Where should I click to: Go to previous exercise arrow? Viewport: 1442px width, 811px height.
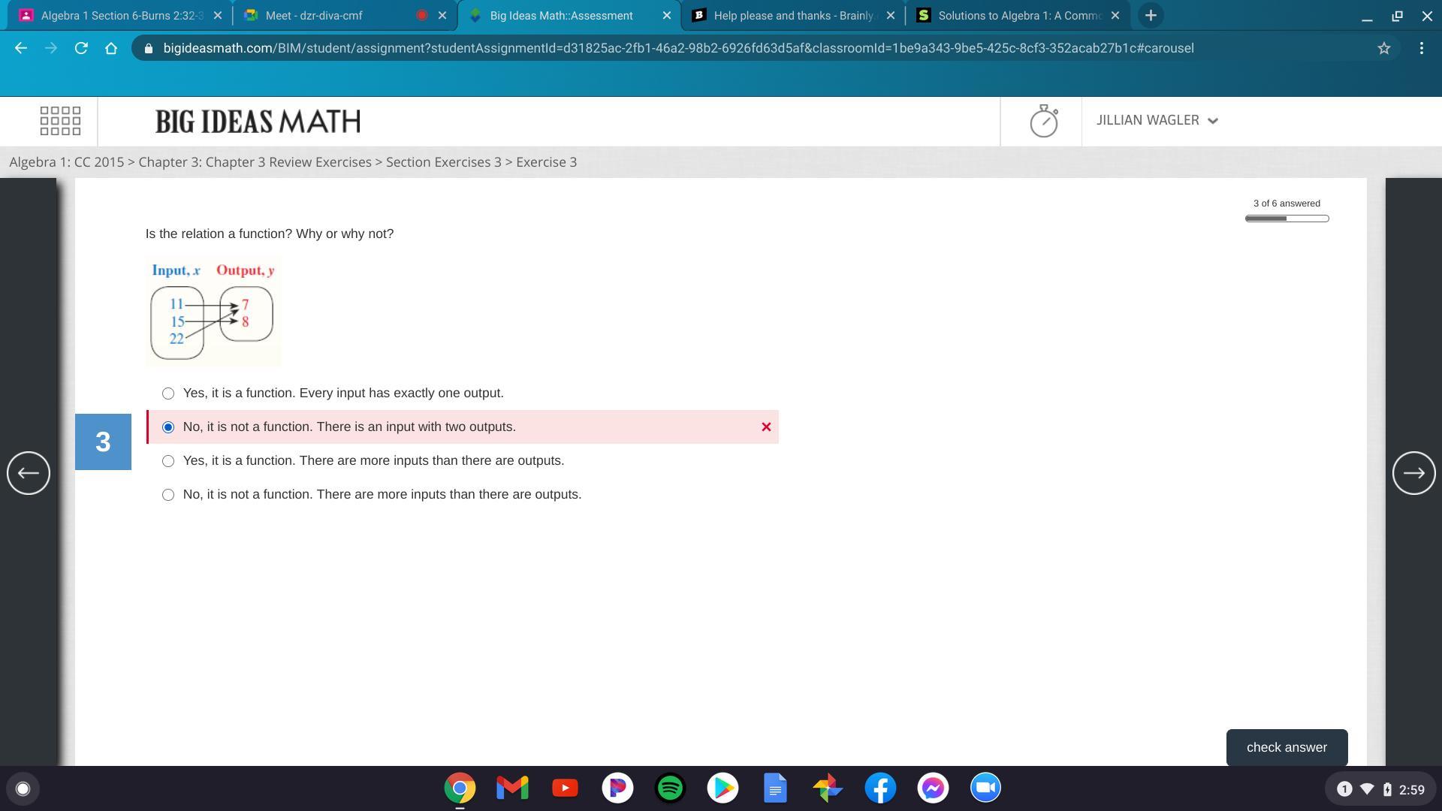[x=29, y=473]
